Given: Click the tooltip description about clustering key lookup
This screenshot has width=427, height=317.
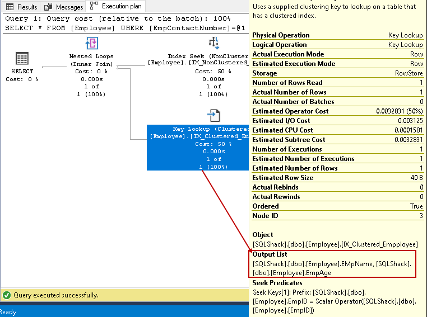Looking at the screenshot, I should (x=334, y=11).
